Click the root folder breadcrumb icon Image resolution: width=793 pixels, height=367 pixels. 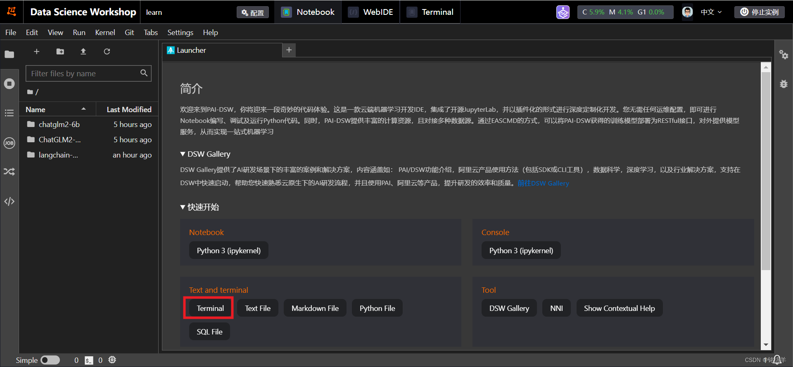pyautogui.click(x=30, y=92)
